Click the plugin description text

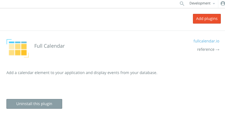click(x=82, y=73)
